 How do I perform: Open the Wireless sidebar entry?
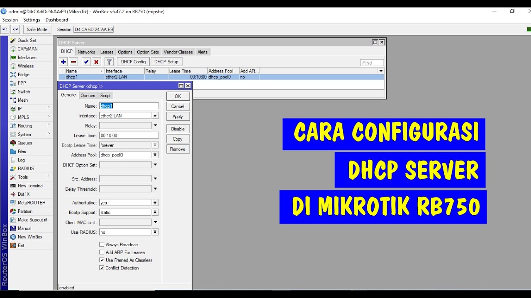coord(26,66)
